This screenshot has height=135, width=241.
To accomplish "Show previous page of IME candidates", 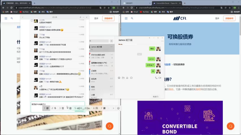I will coord(109,108).
